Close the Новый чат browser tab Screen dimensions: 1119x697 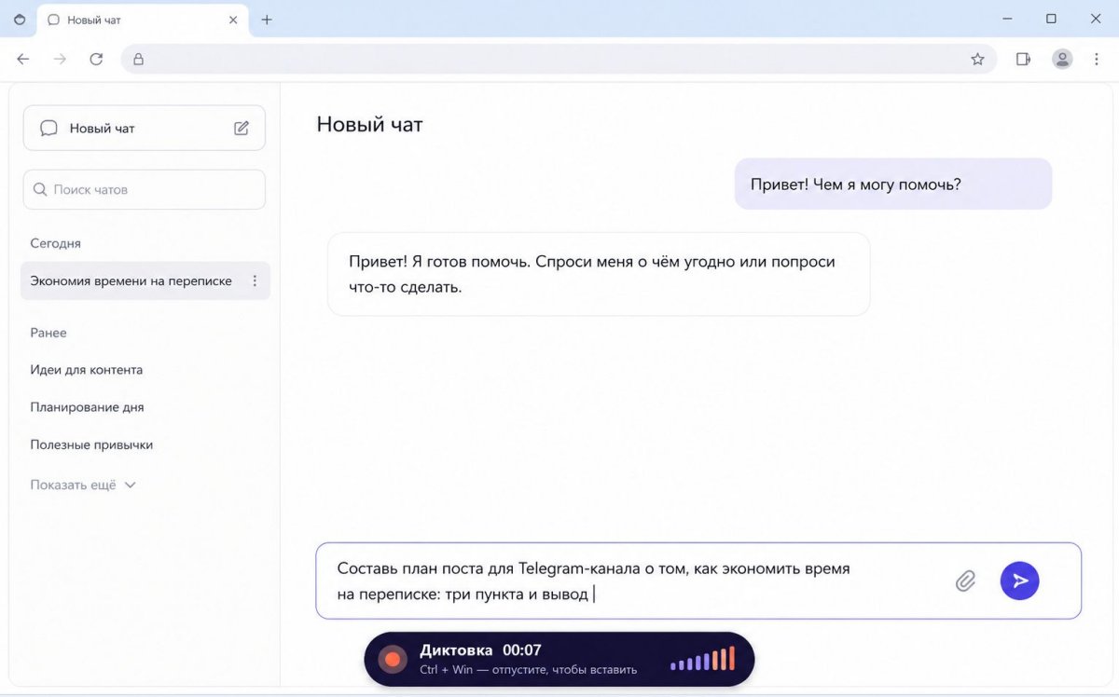click(x=232, y=20)
